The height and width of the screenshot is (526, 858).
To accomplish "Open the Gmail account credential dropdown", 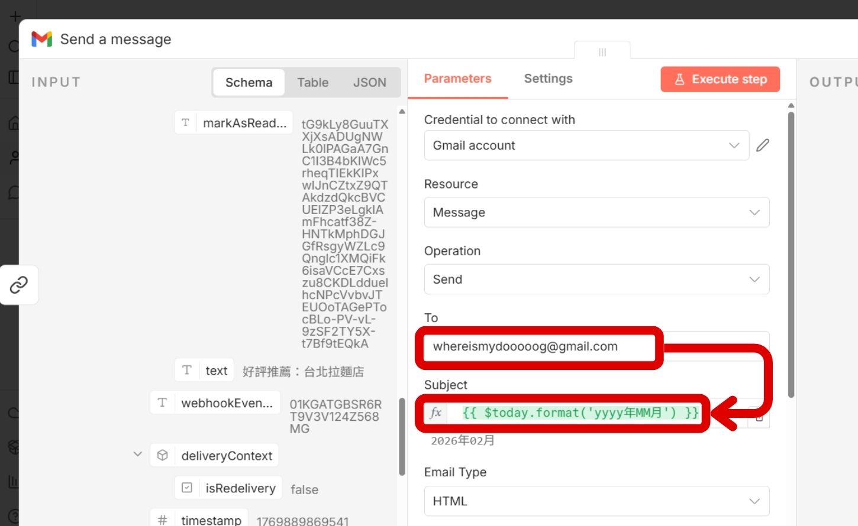I will 586,145.
